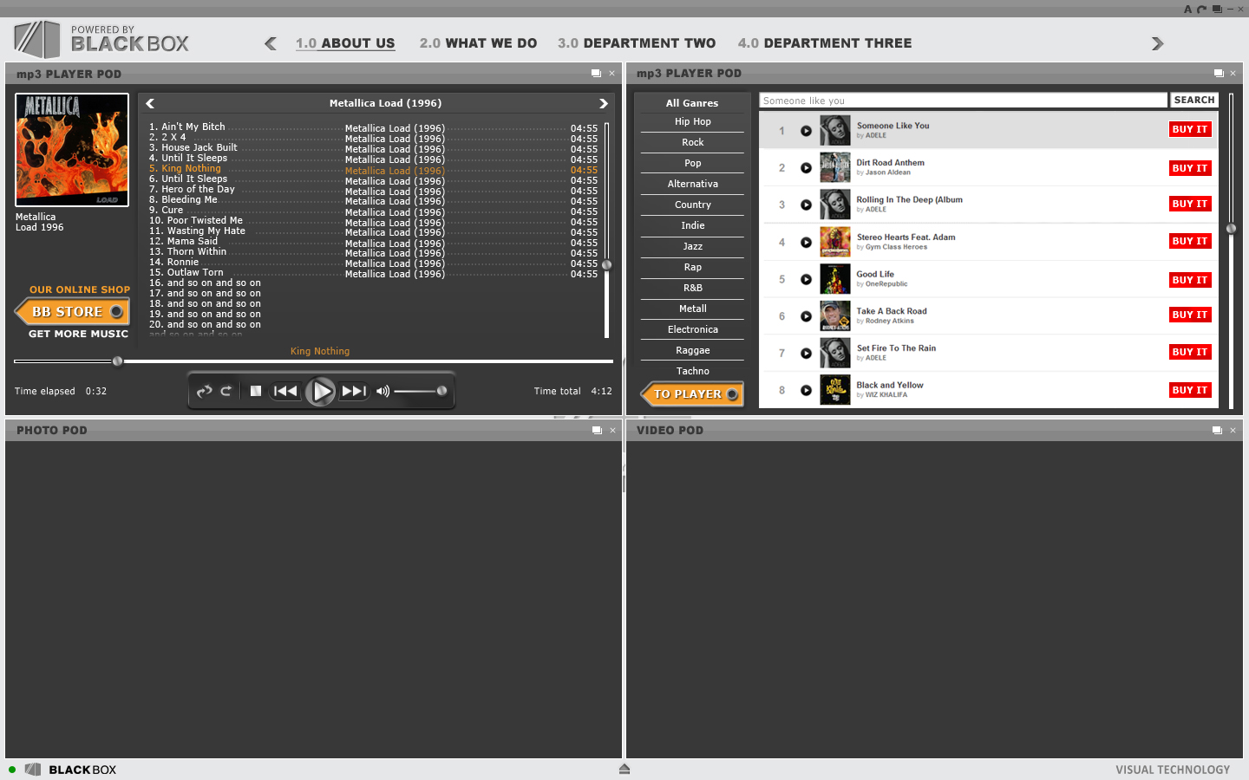The image size is (1249, 780).
Task: Open the What We Do menu item
Action: (478, 43)
